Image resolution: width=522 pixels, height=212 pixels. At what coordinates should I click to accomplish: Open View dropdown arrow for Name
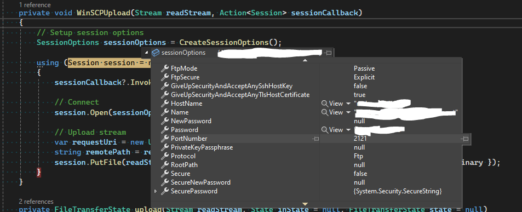[x=348, y=112]
